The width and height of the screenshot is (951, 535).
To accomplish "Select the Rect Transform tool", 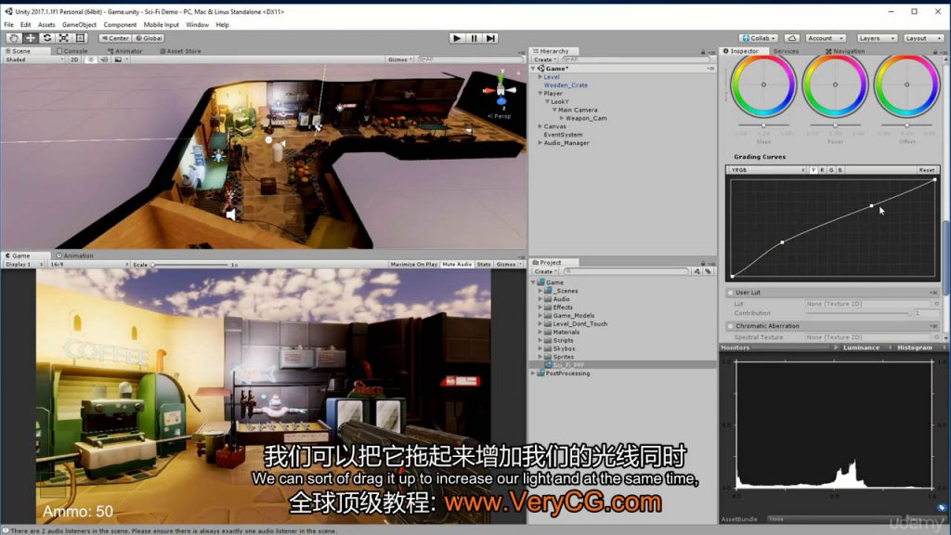I will (80, 38).
